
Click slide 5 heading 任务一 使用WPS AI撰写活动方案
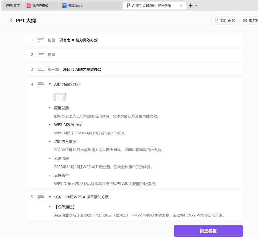click(81, 197)
